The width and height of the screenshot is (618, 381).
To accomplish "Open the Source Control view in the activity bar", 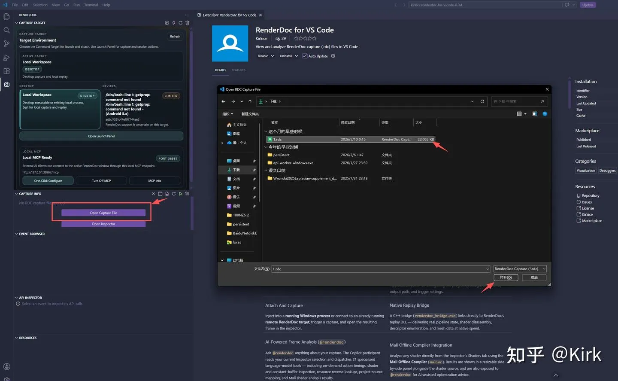I will [6, 44].
